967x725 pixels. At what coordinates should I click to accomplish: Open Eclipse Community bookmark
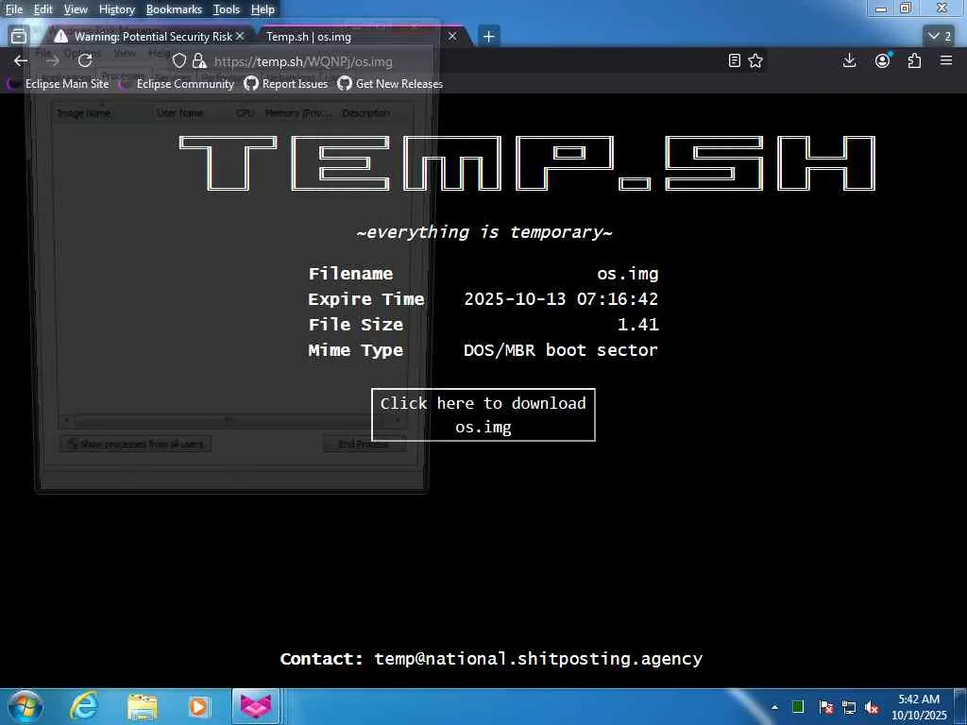pyautogui.click(x=178, y=84)
